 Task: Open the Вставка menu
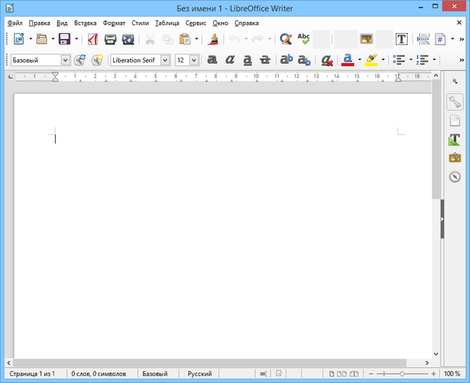pos(85,23)
